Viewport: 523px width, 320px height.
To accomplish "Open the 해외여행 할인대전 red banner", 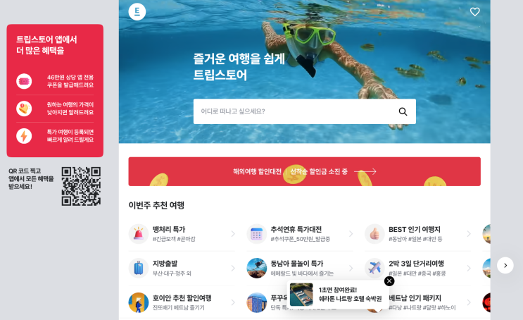I will 305,172.
